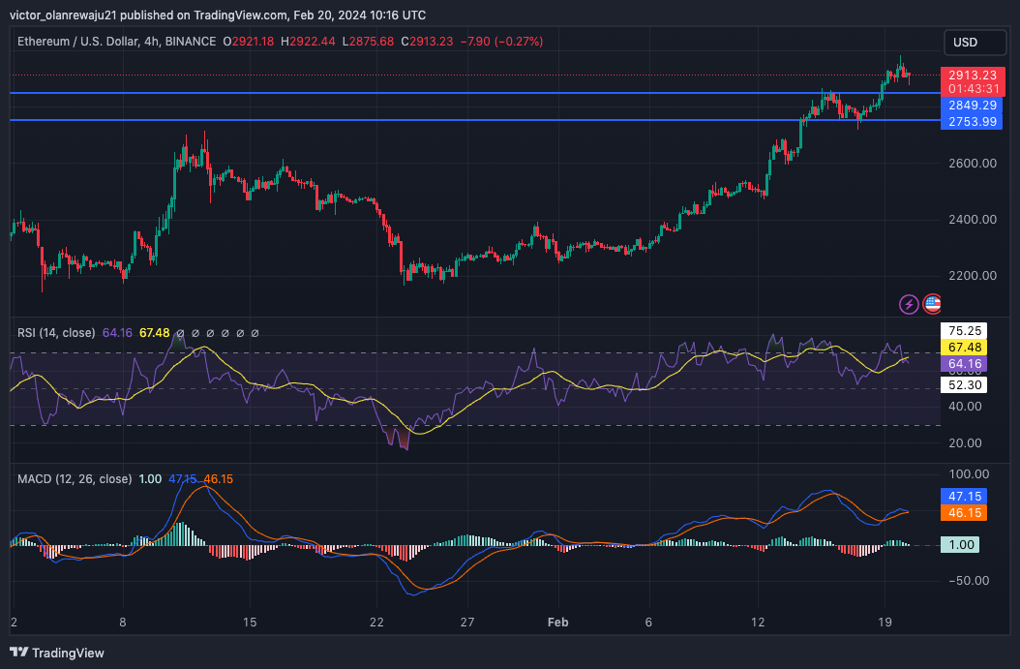Select the purple 64.16 RSI value label
The height and width of the screenshot is (669, 1020).
[x=964, y=363]
